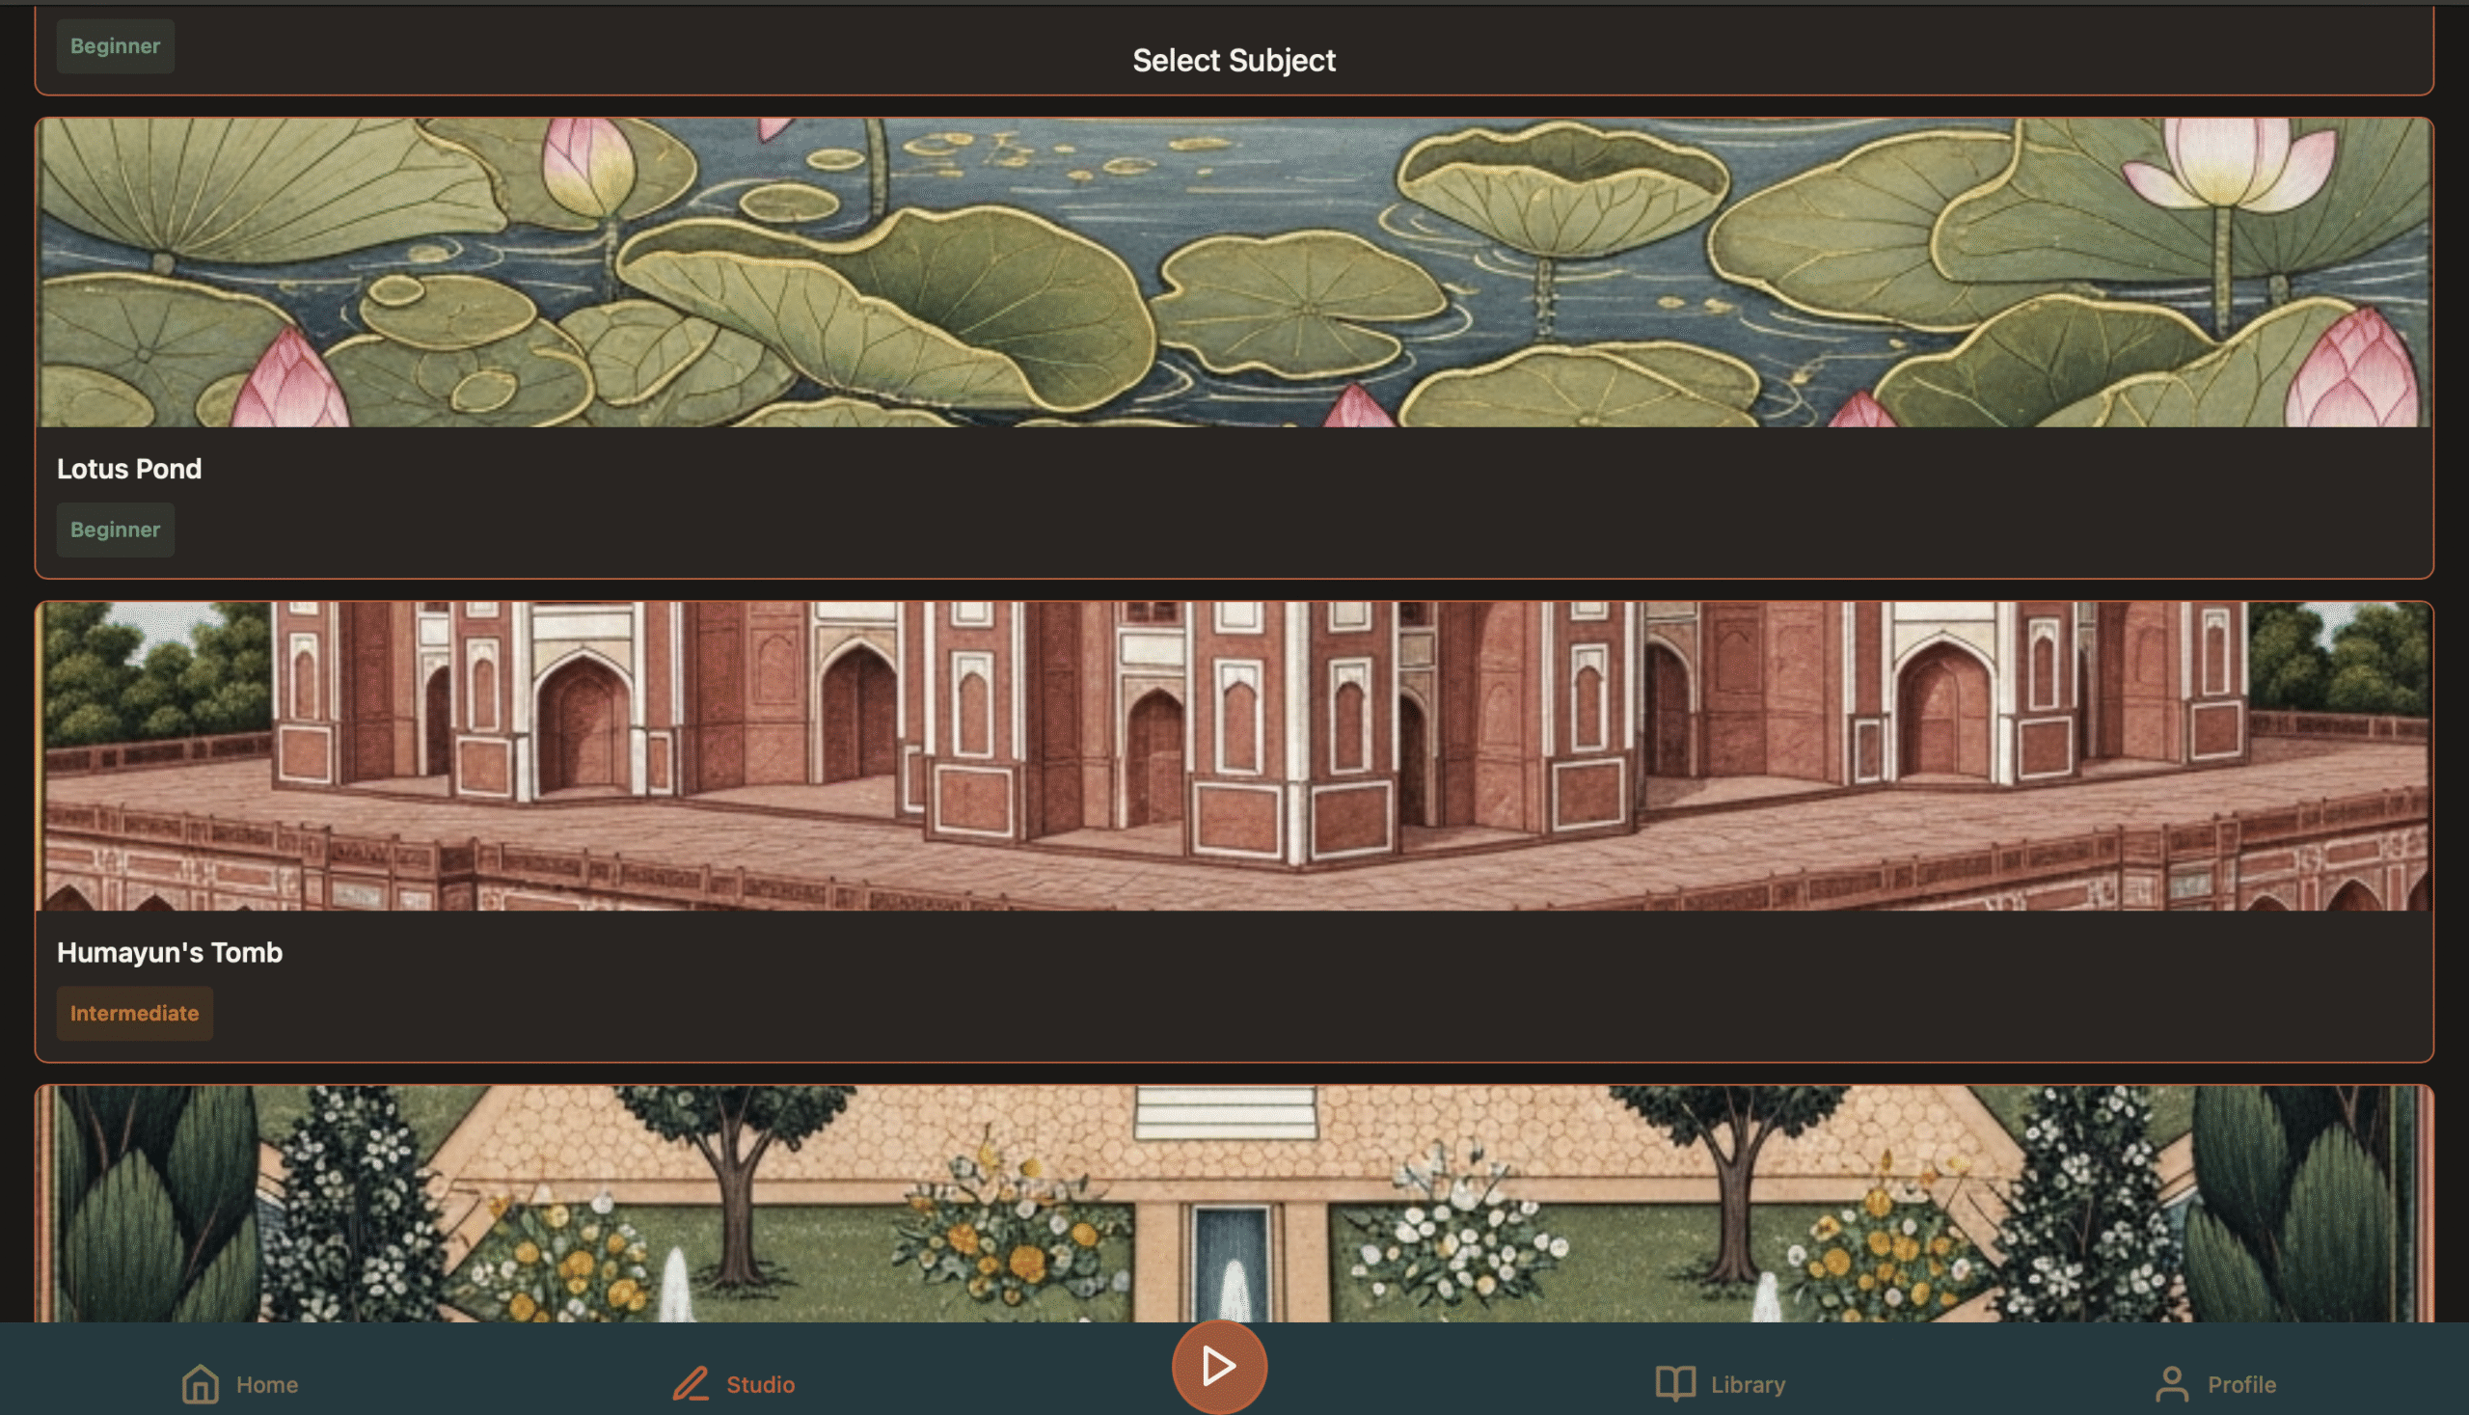Open the Library tab label
The image size is (2469, 1415).
(1748, 1384)
